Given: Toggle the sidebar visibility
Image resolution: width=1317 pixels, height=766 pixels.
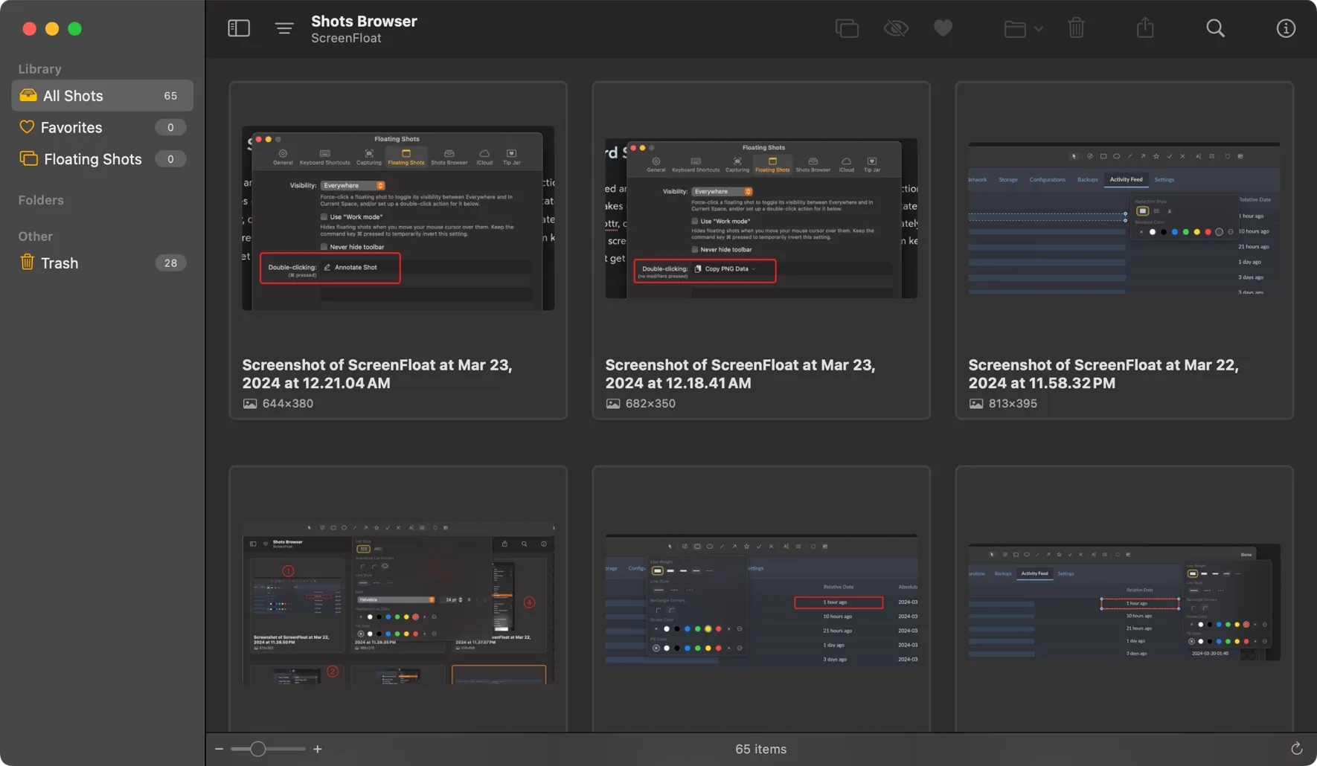Looking at the screenshot, I should coord(238,28).
